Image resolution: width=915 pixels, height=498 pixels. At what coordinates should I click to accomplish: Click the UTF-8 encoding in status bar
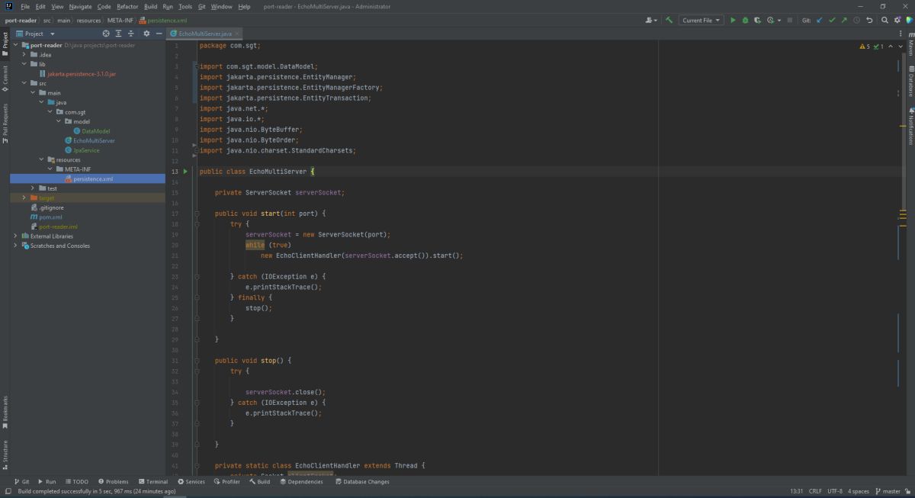(835, 491)
